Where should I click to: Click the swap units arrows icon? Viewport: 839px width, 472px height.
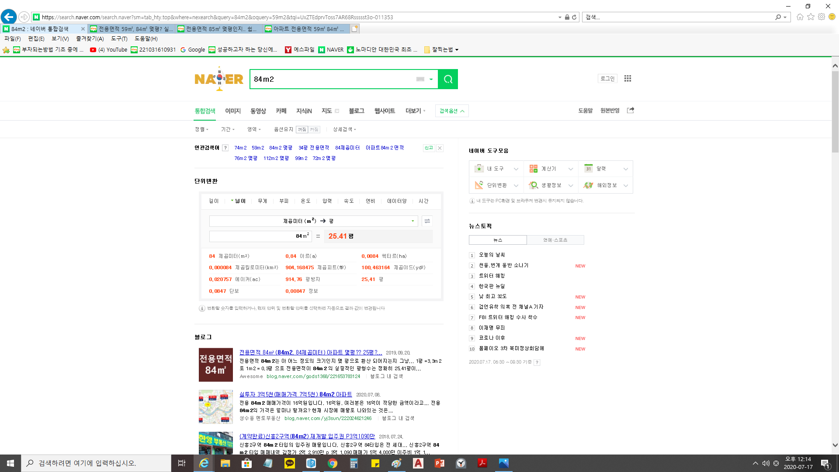click(427, 221)
